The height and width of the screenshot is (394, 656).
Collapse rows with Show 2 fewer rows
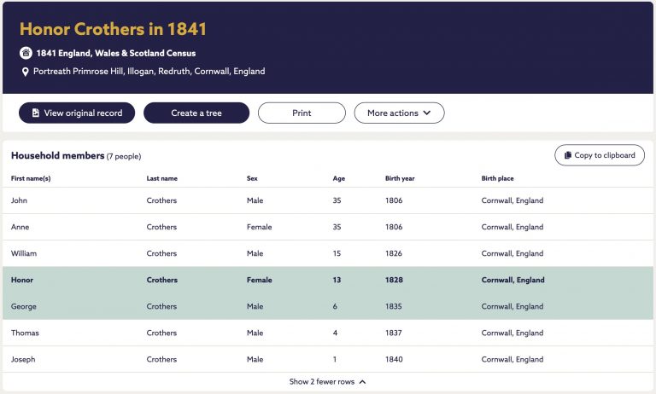pyautogui.click(x=328, y=381)
